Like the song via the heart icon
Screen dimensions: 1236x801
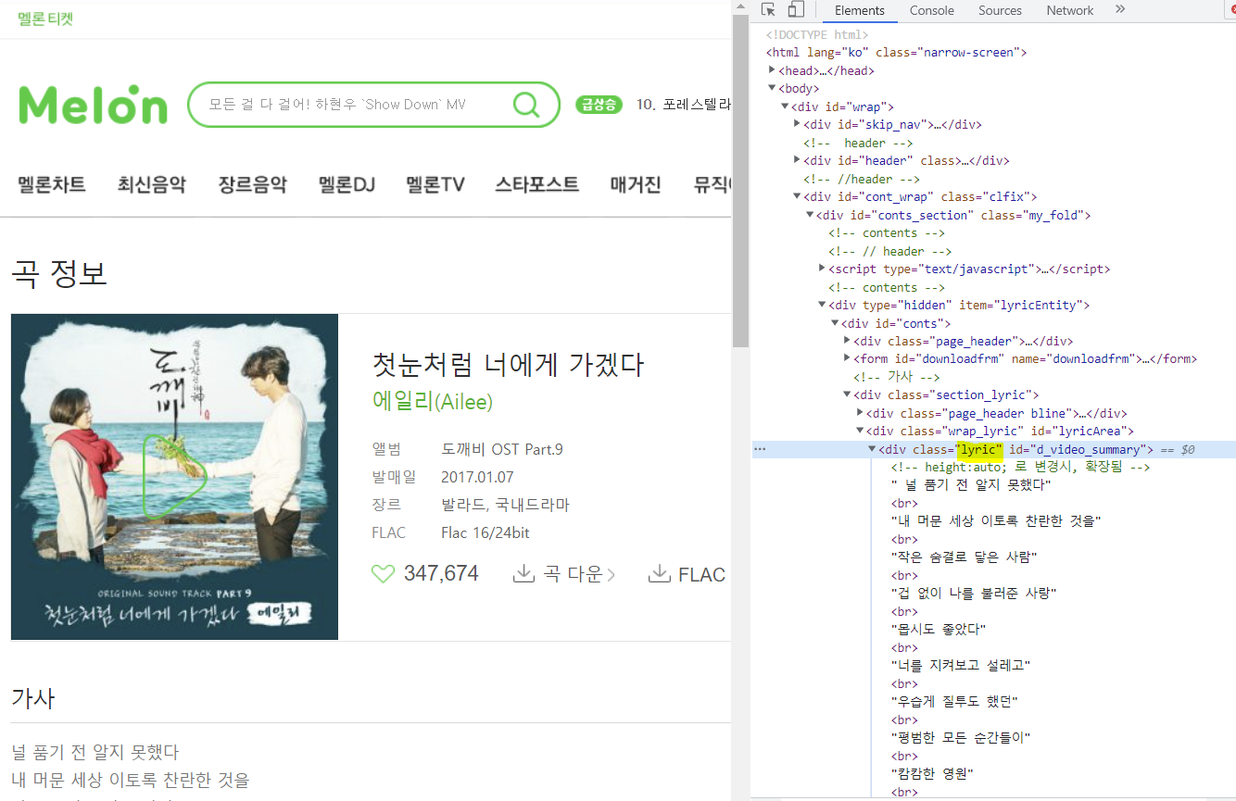coord(383,574)
